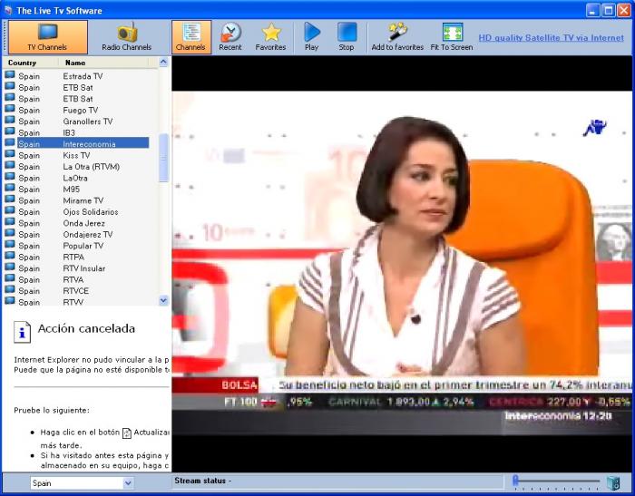
Task: Select Popular TV from channel list
Action: 77,246
